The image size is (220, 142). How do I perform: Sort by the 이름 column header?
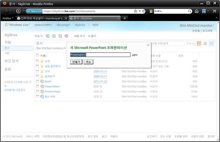[x=43, y=56]
